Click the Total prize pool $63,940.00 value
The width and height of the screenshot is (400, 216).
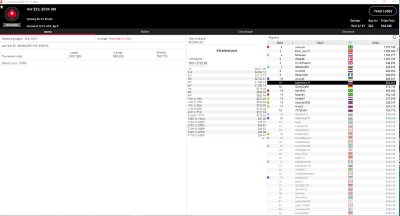point(195,42)
